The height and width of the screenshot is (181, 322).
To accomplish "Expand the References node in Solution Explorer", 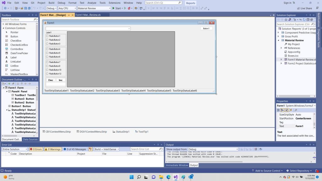I will pyautogui.click(x=281, y=48).
